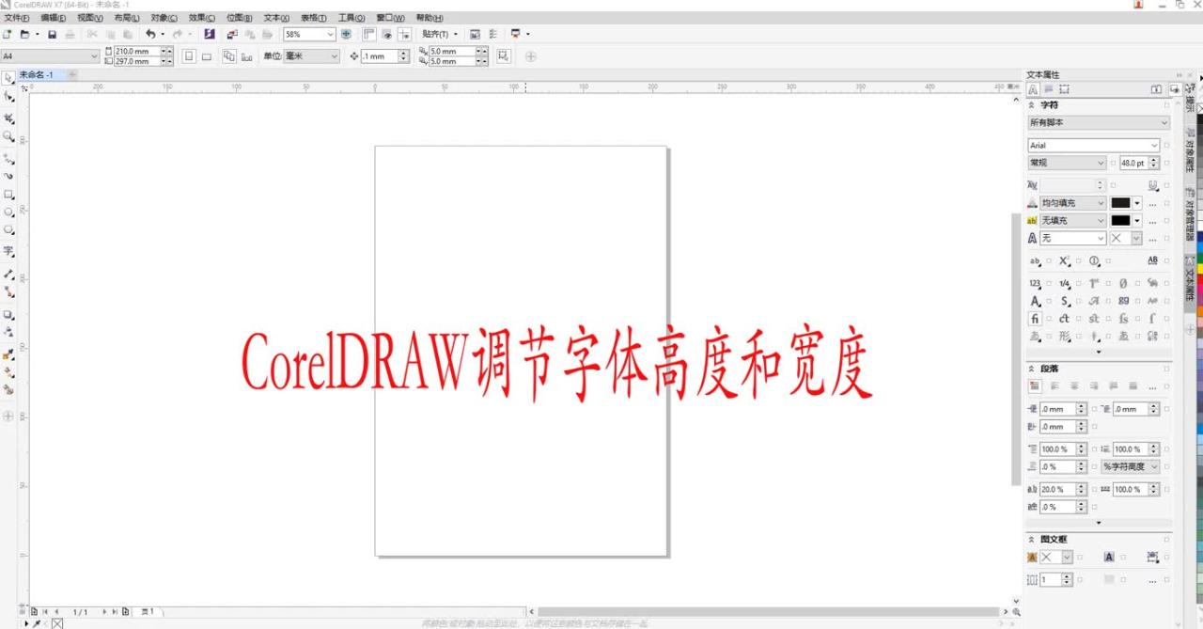Open the 效果 (Effects) menu
The height and width of the screenshot is (629, 1203).
click(x=201, y=18)
